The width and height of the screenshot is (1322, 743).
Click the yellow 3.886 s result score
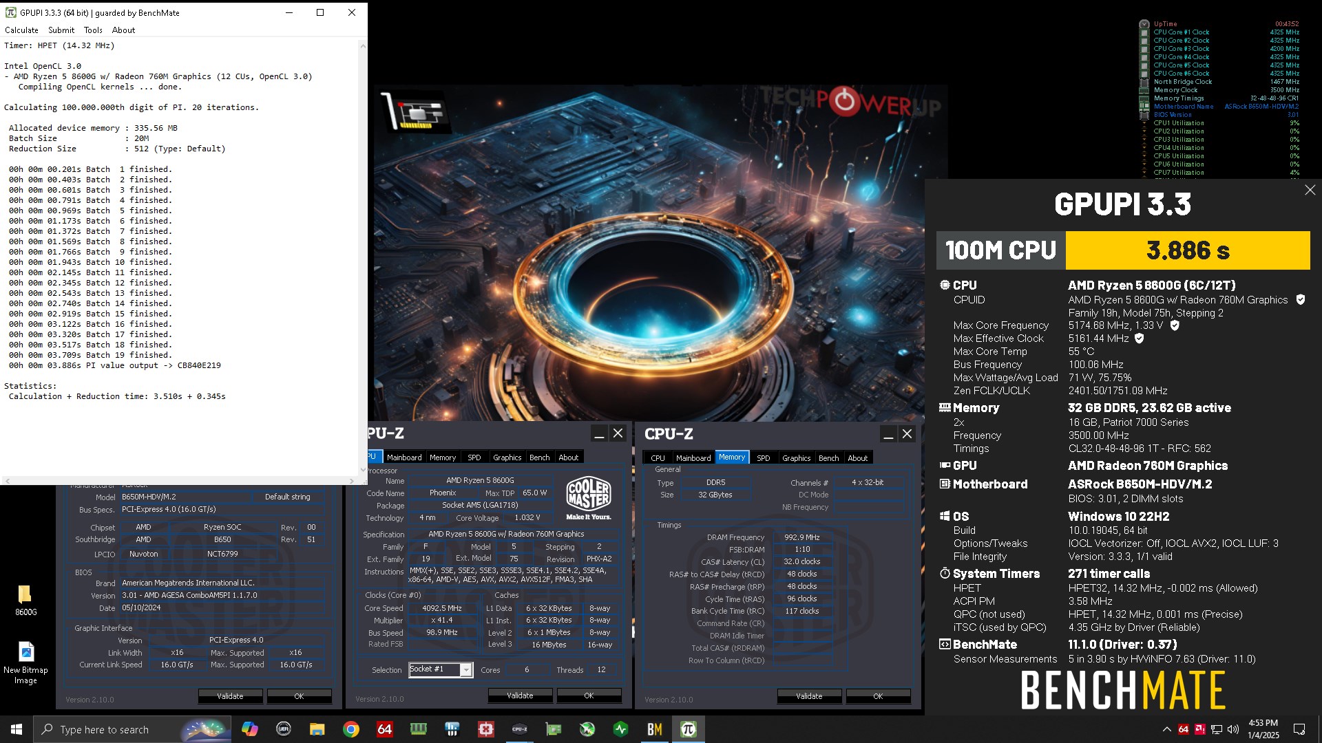click(x=1188, y=250)
